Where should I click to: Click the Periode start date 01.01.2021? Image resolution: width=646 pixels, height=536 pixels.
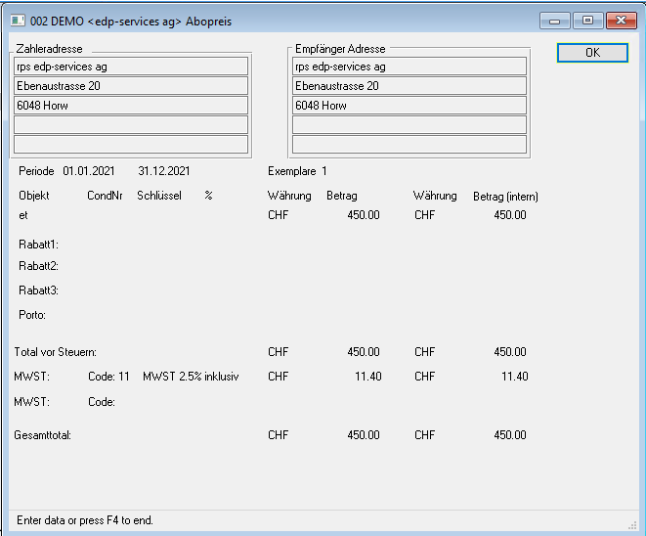(88, 171)
